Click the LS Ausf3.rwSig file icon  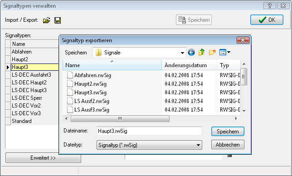(x=70, y=109)
